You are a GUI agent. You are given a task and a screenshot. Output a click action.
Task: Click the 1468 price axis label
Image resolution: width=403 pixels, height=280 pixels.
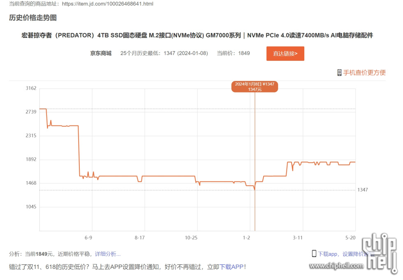pyautogui.click(x=31, y=183)
